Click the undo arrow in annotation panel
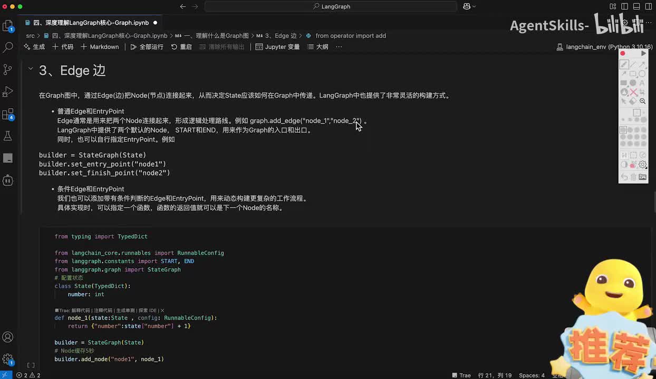 tap(624, 177)
